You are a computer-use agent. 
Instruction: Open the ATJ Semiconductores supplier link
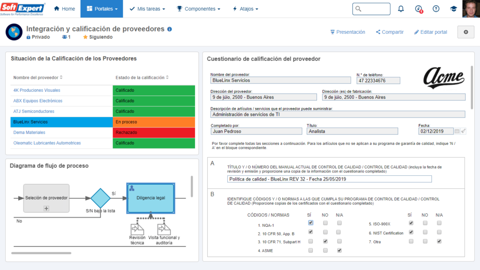point(34,112)
